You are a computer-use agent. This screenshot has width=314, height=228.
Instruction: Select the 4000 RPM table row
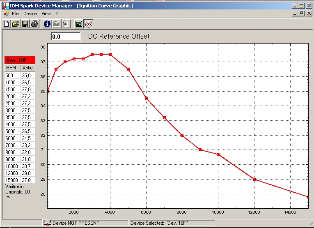tap(19, 124)
